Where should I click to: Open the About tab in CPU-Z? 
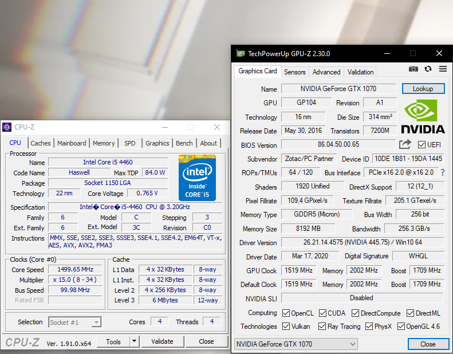pyautogui.click(x=208, y=143)
